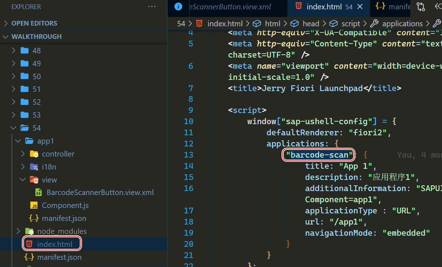Expand the i18n folder chevron
This screenshot has height=267, width=442.
click(23, 167)
